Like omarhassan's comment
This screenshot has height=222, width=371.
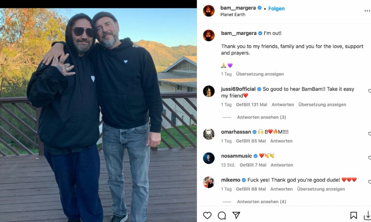(x=369, y=134)
